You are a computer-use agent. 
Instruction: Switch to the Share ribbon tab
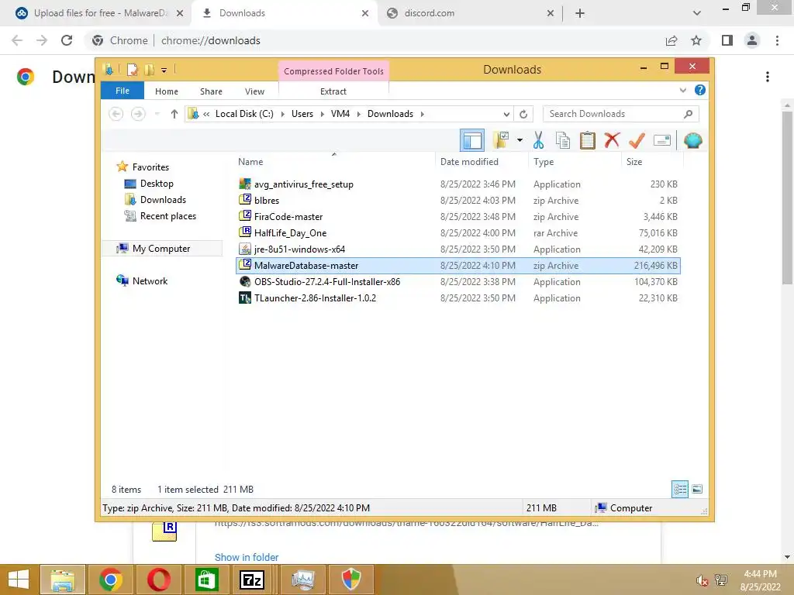(211, 91)
